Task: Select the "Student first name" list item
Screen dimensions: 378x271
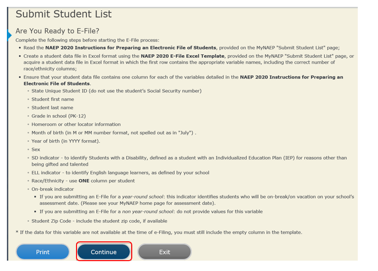Action: [x=52, y=99]
